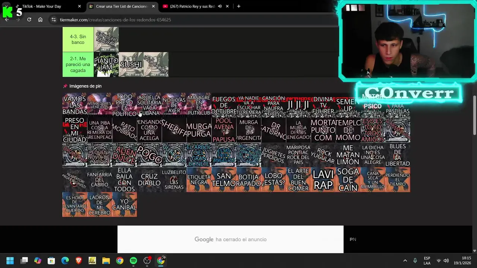
Task: Launch Copilot from the taskbar
Action: click(x=38, y=261)
